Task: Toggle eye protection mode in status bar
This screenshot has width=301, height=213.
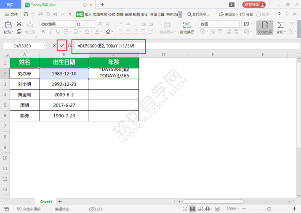Action: click(x=218, y=209)
